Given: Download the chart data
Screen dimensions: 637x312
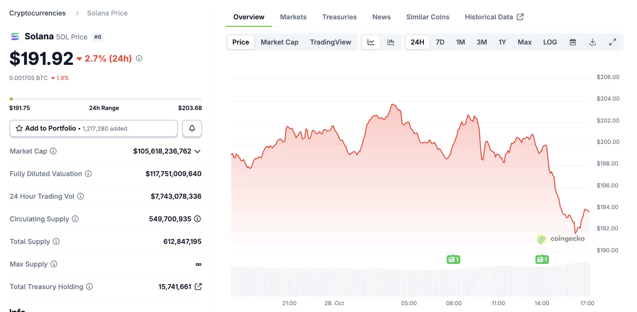Looking at the screenshot, I should tap(592, 42).
